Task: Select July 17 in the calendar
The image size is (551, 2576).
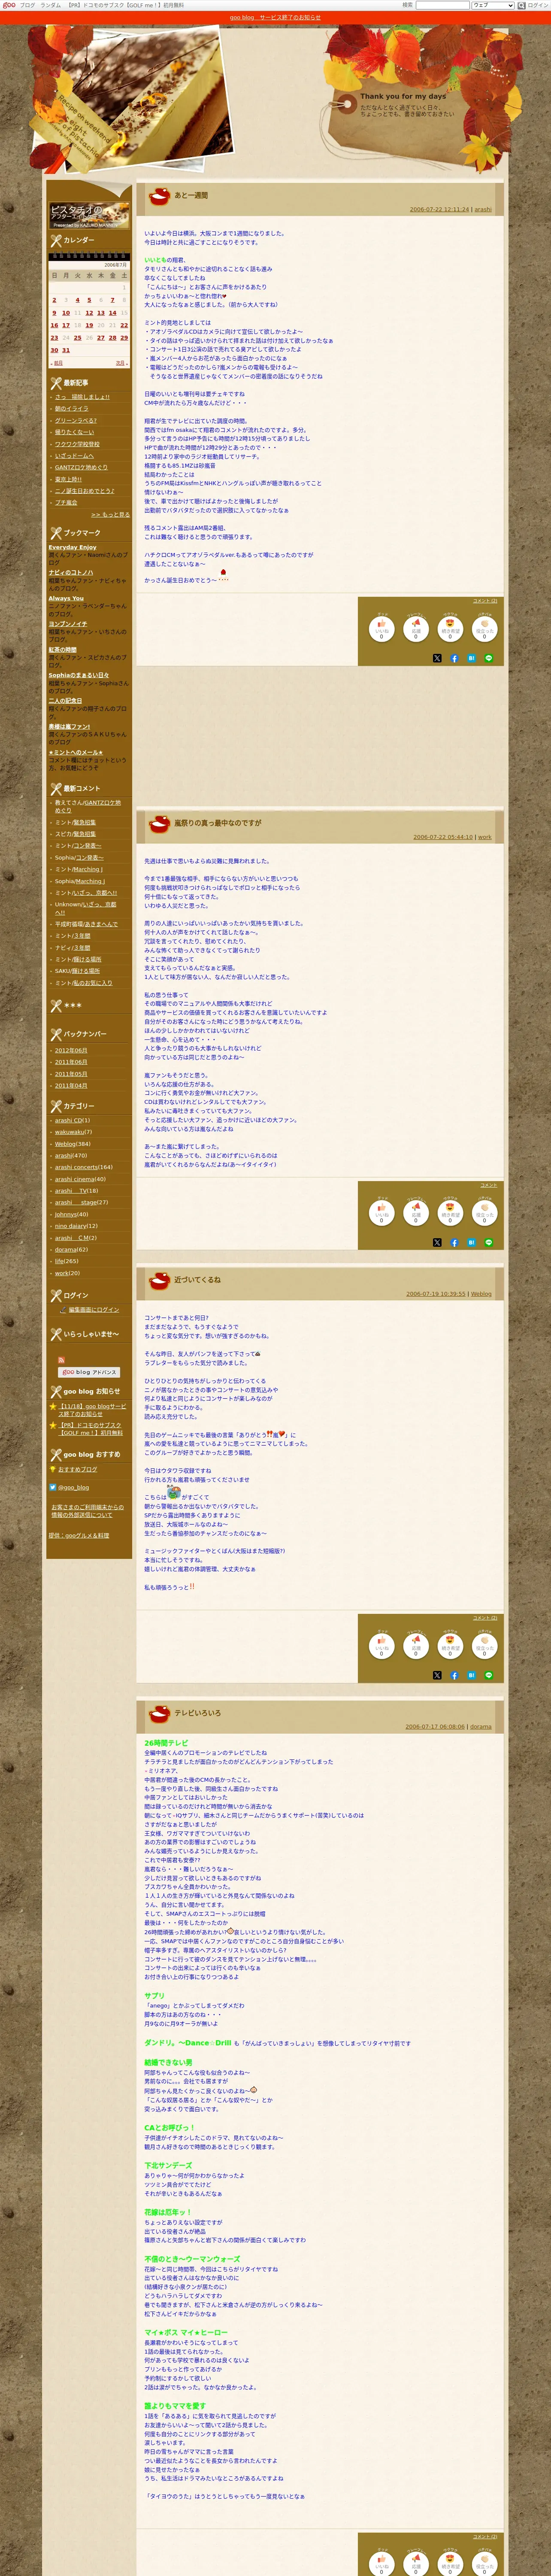Action: click(x=66, y=325)
